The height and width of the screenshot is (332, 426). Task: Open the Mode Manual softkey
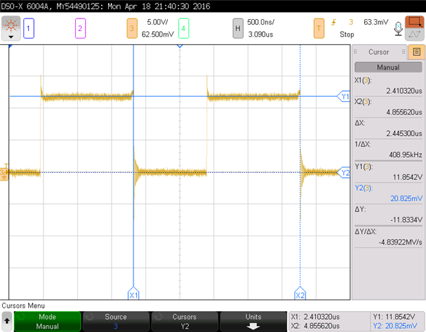[47, 322]
